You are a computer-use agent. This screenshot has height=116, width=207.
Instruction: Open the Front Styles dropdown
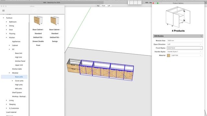pos(185,48)
